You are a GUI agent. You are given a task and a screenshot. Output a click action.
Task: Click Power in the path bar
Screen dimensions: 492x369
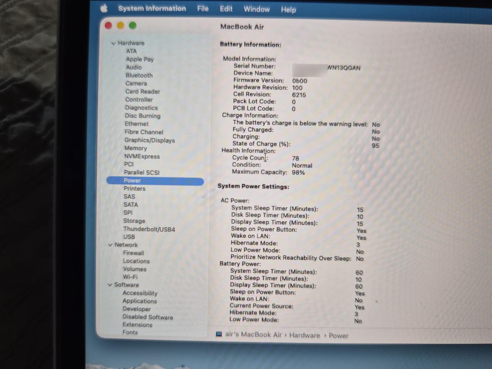(x=338, y=336)
